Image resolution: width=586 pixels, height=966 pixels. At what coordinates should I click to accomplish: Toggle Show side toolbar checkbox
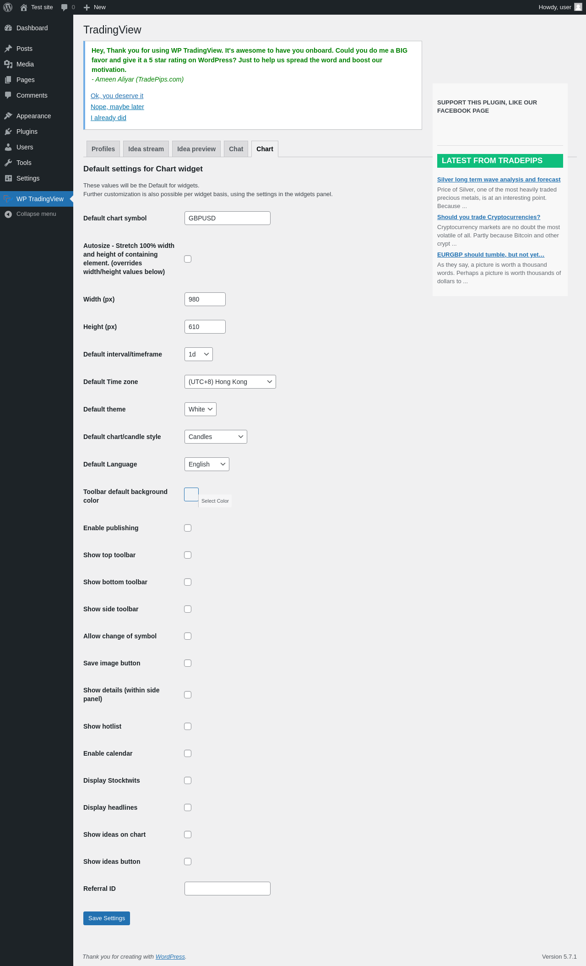pyautogui.click(x=188, y=609)
